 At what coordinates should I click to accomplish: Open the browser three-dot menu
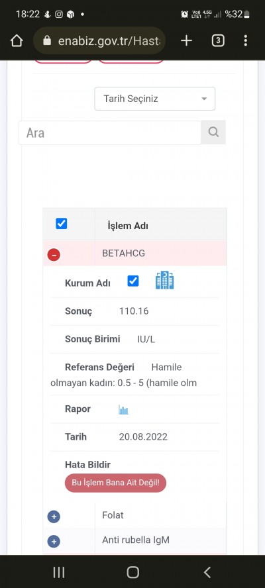point(246,40)
